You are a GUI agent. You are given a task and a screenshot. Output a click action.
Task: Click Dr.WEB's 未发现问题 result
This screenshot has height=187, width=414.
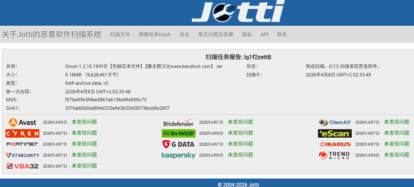240,133
